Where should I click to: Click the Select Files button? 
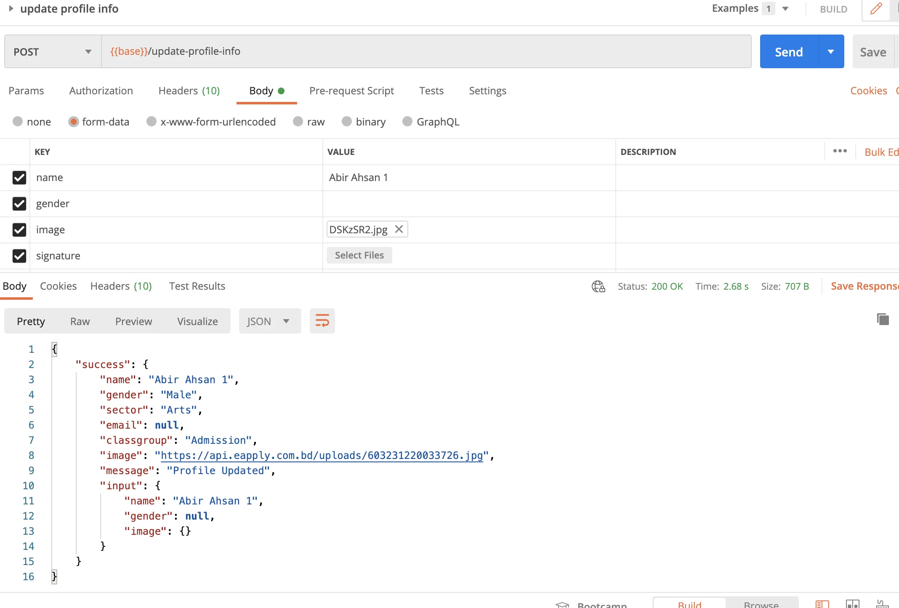(359, 255)
